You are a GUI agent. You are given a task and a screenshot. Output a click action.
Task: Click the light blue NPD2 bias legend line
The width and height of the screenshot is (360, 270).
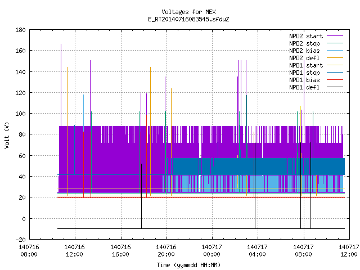pyautogui.click(x=335, y=51)
